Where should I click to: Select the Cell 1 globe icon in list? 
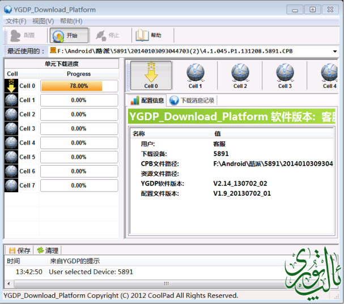click(11, 100)
